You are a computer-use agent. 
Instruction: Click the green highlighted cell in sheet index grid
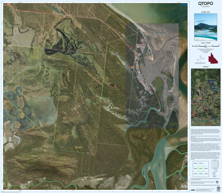tap(201, 169)
